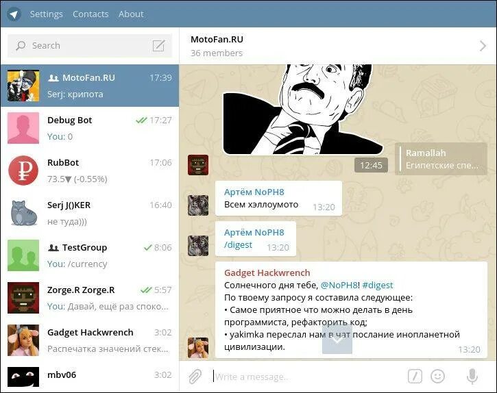497x393 pixels.
Task: Click TestGroup preview You: /currency
Action: [x=77, y=264]
